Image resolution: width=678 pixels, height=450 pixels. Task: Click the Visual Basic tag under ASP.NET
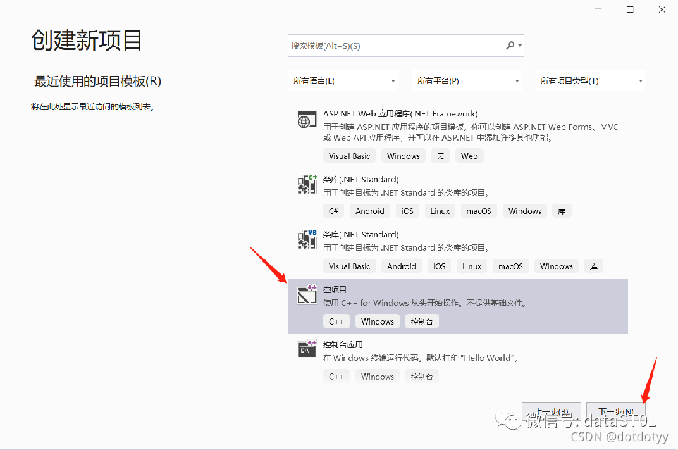coord(349,156)
